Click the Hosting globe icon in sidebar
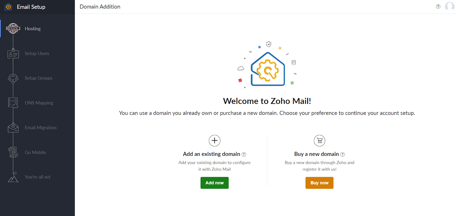The height and width of the screenshot is (216, 456). (13, 28)
